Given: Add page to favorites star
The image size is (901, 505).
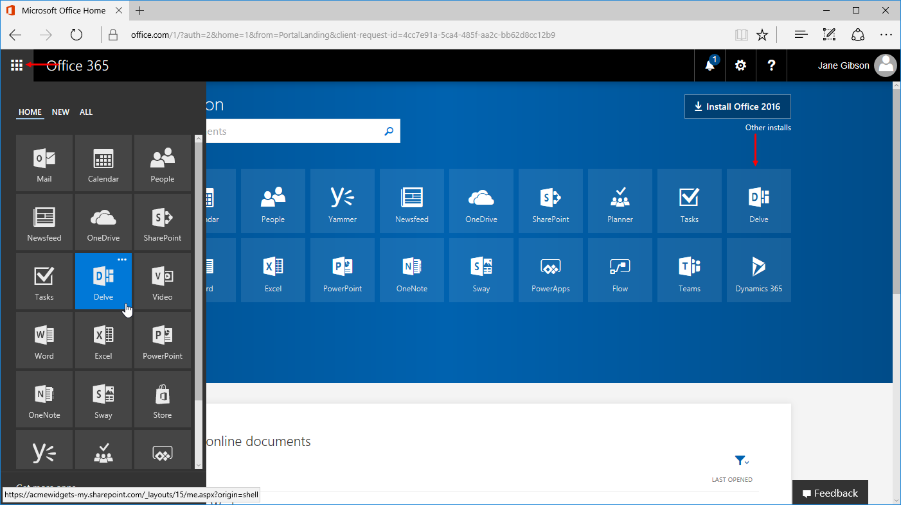Looking at the screenshot, I should (x=762, y=35).
